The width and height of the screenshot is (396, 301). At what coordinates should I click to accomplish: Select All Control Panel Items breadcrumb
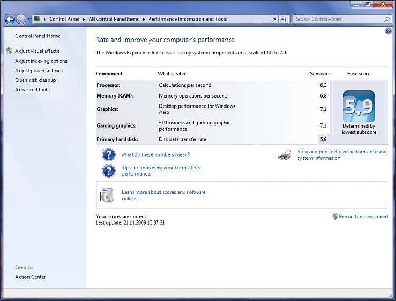[114, 19]
